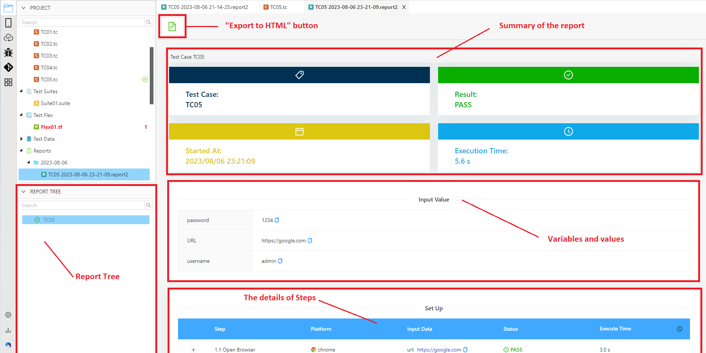Viewport: 706px width, 353px height.
Task: Select the TC05 2023-08-06 23-21-09.report2 tab
Action: [356, 7]
